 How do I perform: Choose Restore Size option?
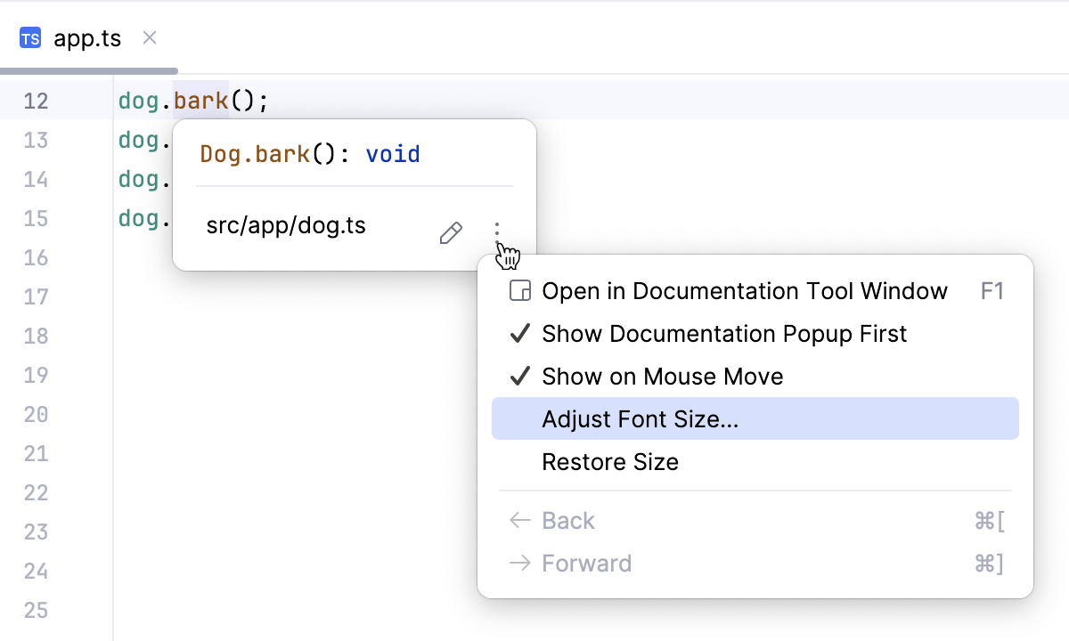(x=610, y=461)
